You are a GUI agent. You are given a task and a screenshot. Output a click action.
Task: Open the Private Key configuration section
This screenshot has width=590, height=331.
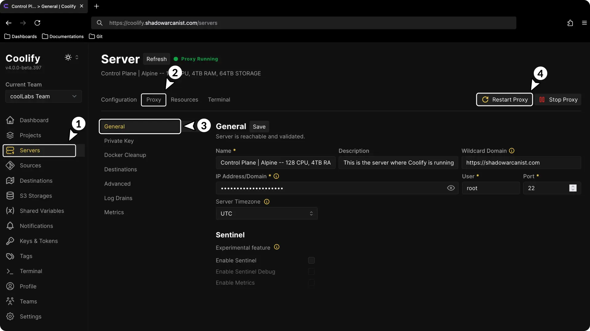(x=119, y=141)
